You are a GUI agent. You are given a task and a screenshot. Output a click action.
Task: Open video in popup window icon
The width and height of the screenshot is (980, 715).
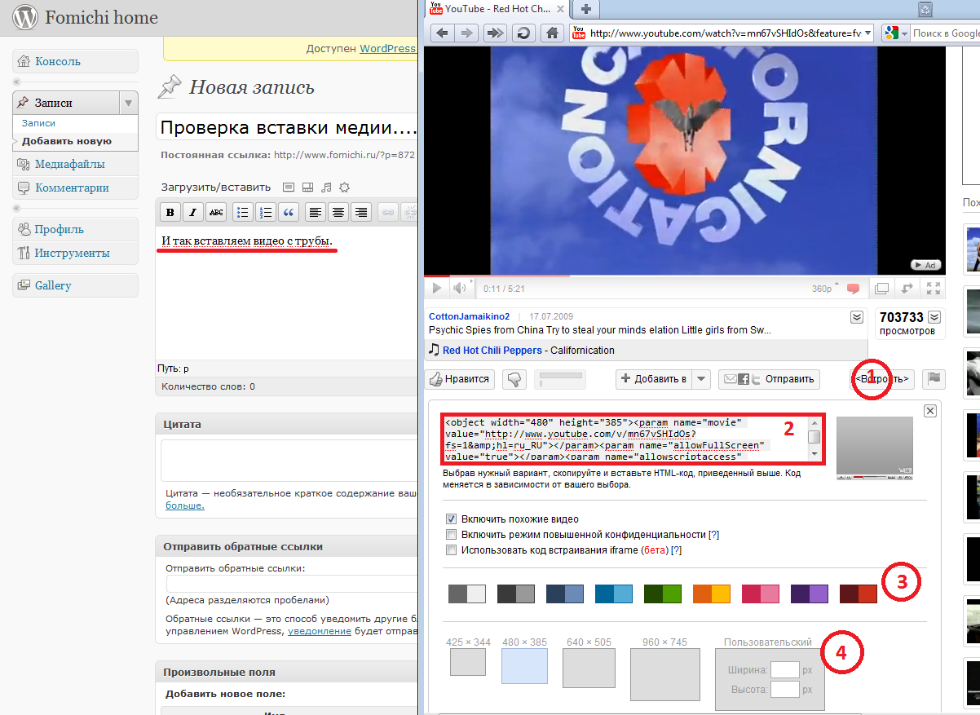pos(881,289)
